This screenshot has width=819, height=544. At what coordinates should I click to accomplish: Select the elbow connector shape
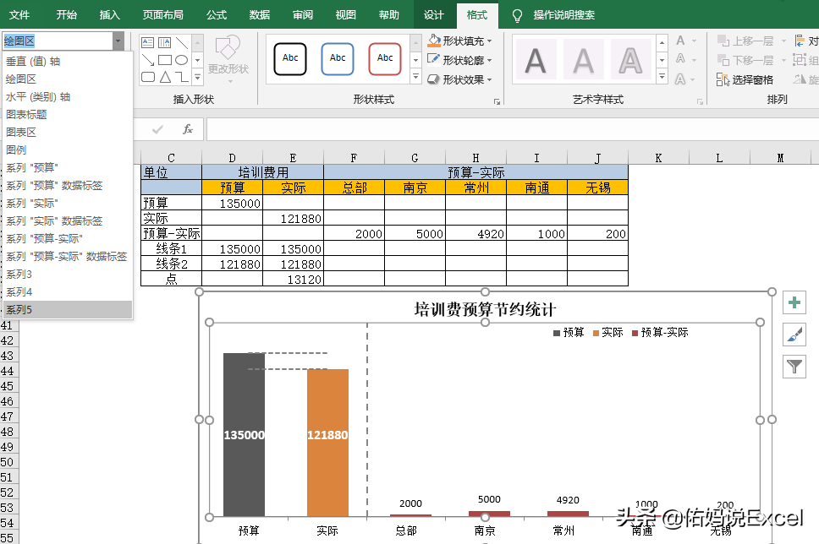click(x=181, y=77)
